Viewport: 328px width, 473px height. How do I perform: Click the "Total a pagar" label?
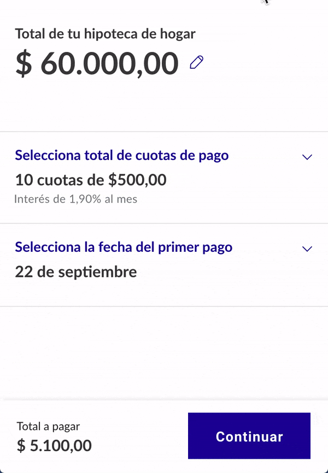[x=48, y=427]
